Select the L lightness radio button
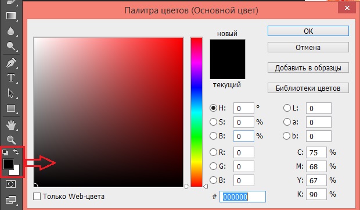This screenshot has height=210, width=360. point(287,108)
